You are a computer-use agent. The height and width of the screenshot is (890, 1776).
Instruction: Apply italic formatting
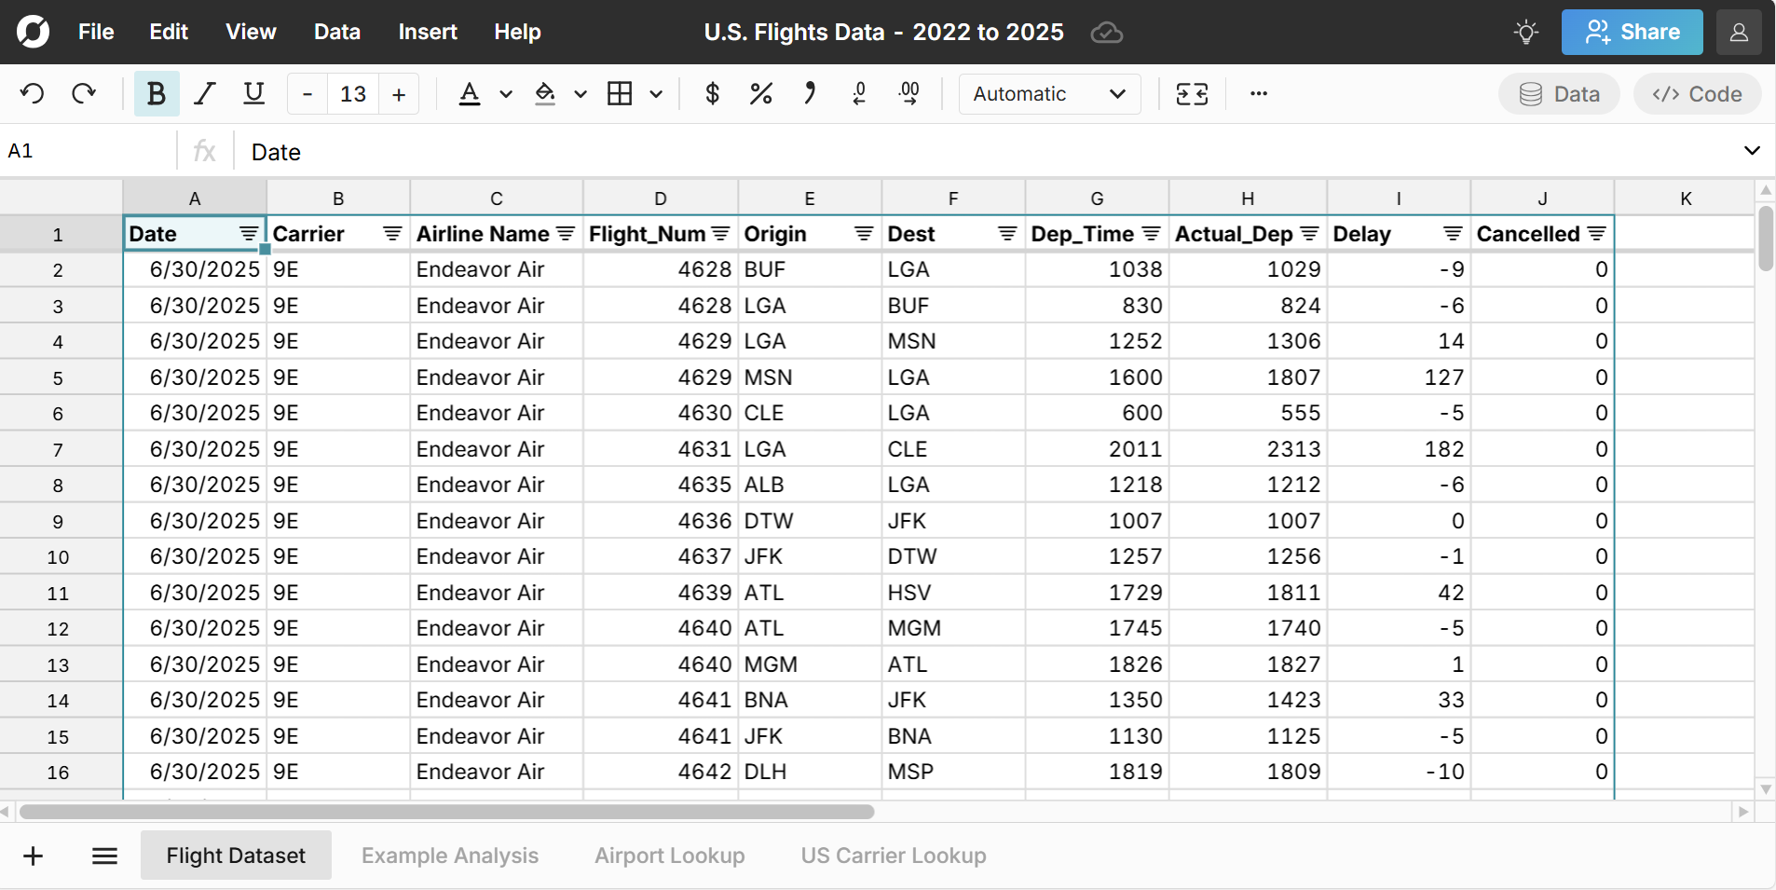click(x=204, y=93)
